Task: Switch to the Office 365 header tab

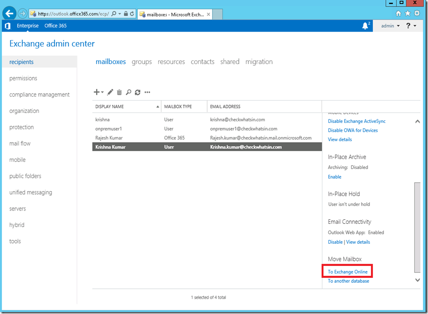Action: tap(55, 26)
